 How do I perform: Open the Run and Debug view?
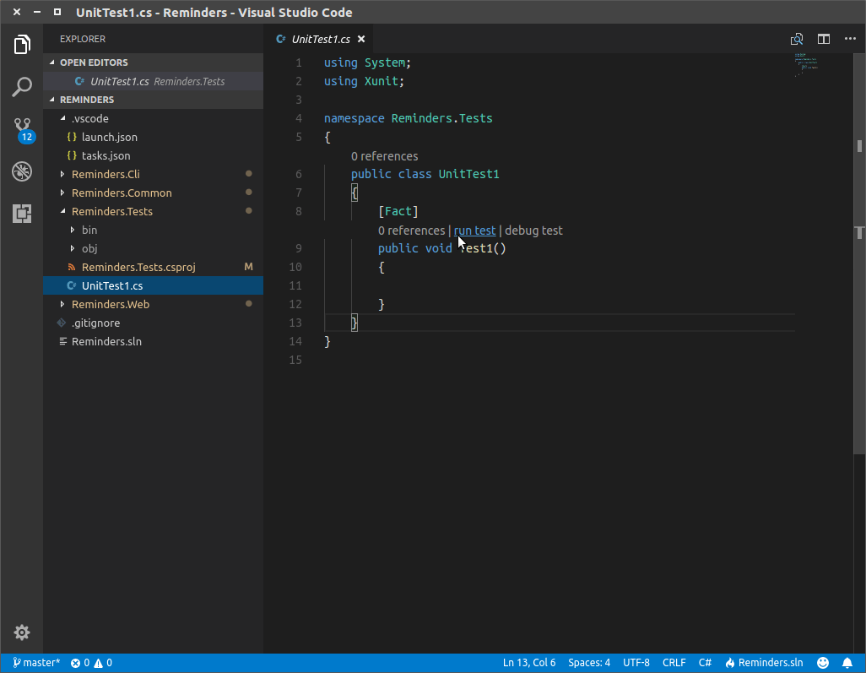coord(22,171)
